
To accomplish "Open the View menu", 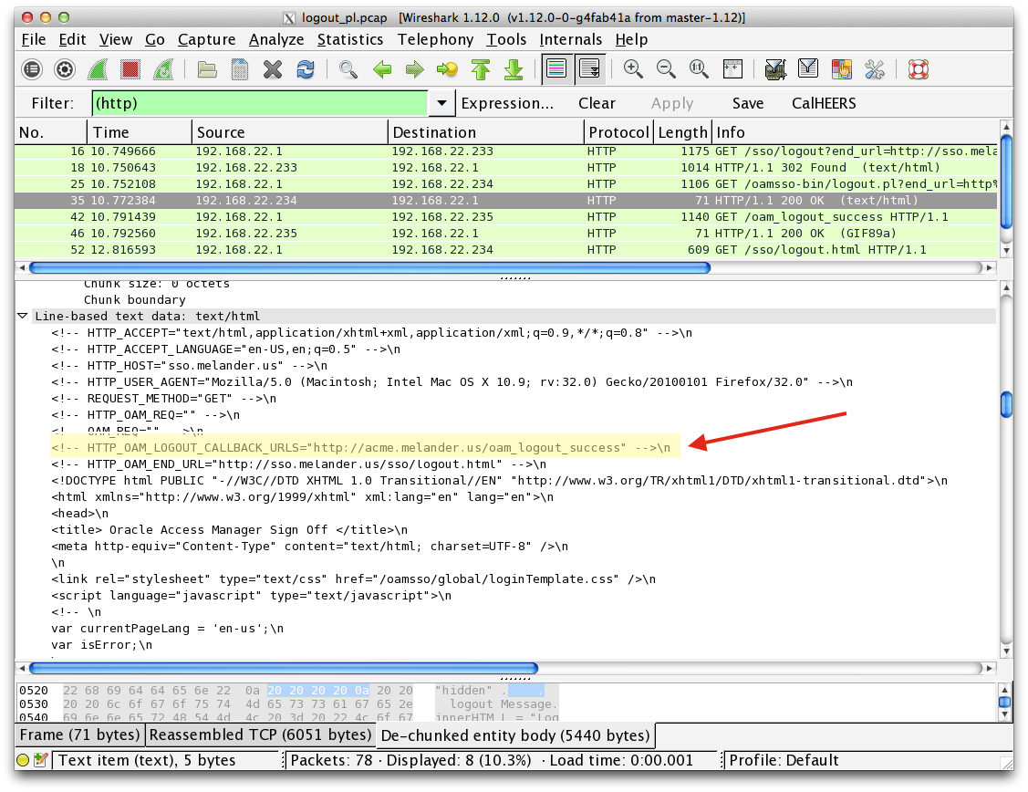I will tap(115, 39).
